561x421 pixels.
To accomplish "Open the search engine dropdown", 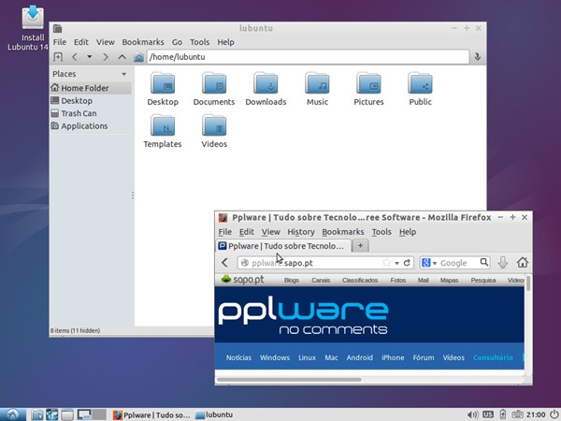I will pos(429,263).
